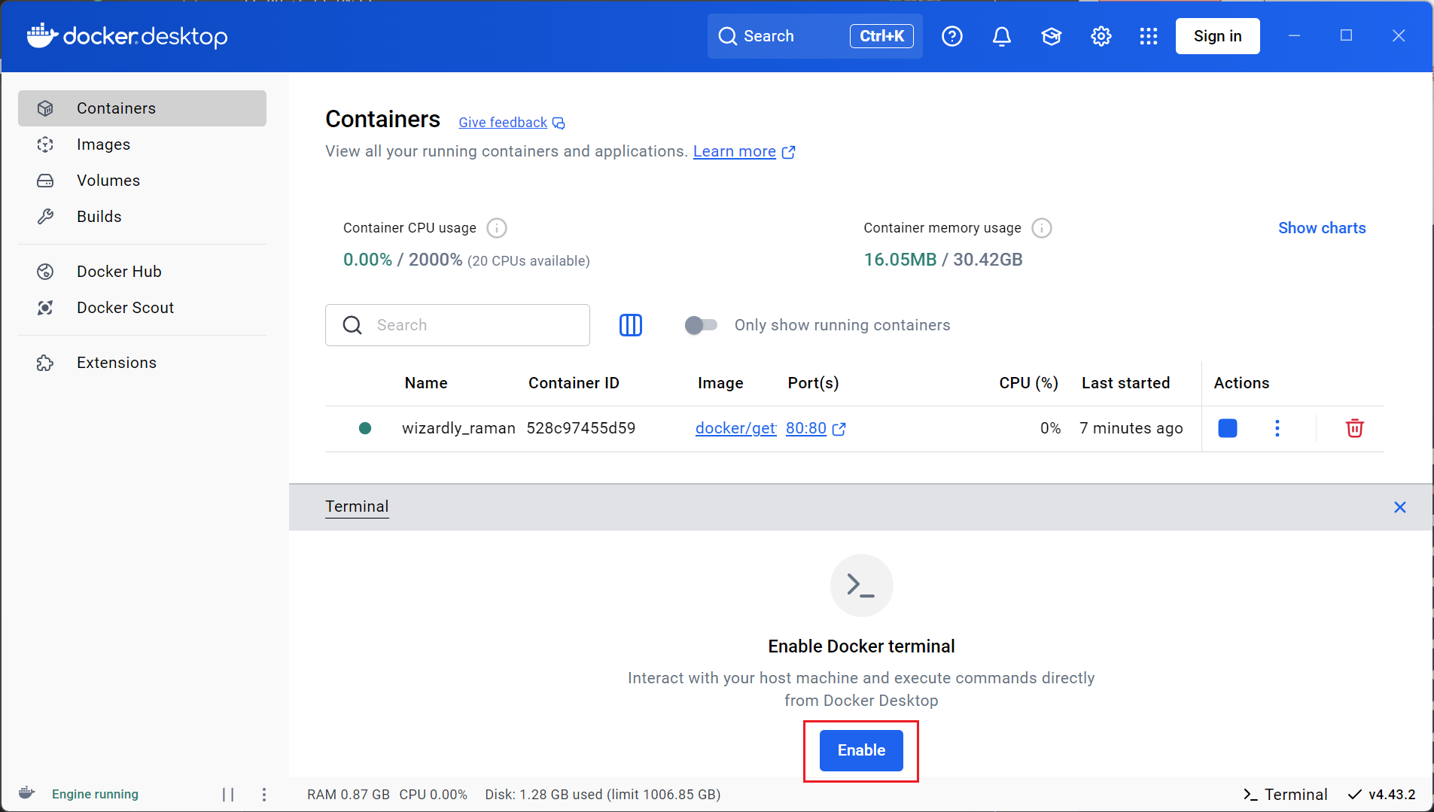Open the Builds section
This screenshot has width=1434, height=812.
pyautogui.click(x=99, y=216)
